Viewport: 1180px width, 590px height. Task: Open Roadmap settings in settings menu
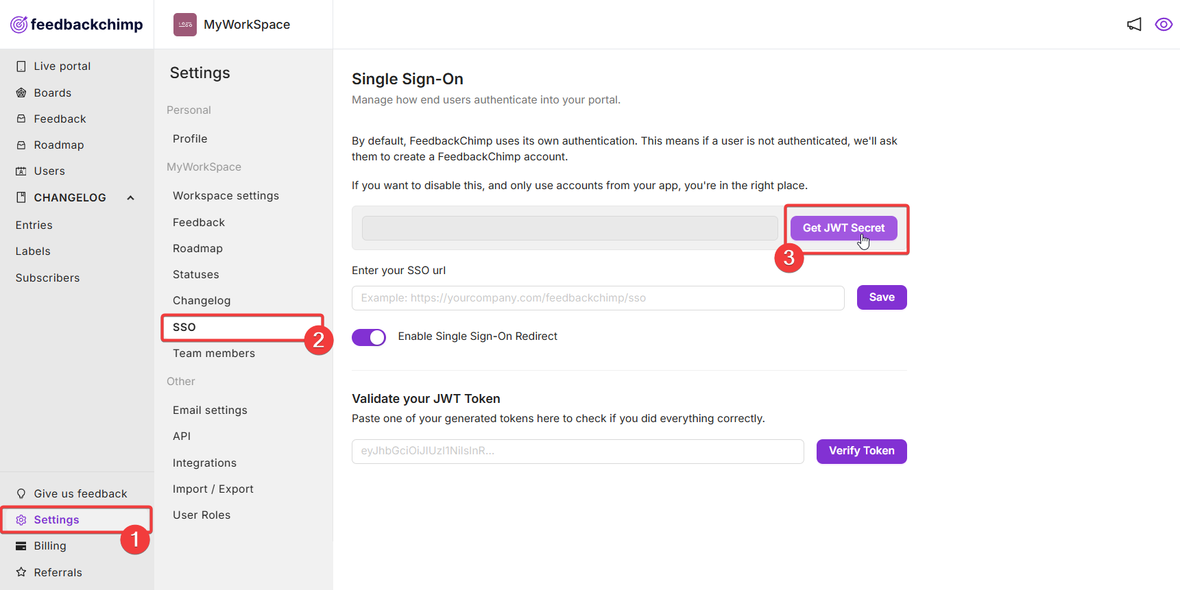click(x=197, y=248)
